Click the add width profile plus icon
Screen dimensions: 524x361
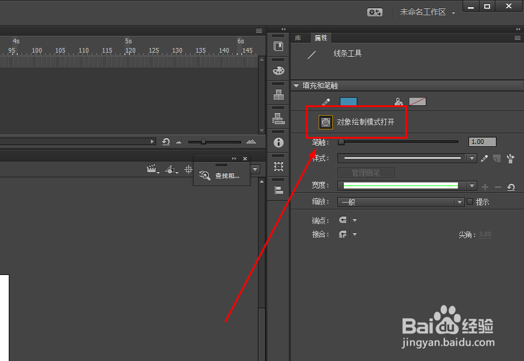coord(485,187)
